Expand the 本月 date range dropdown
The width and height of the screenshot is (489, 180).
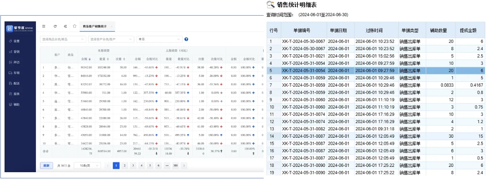click(159, 39)
